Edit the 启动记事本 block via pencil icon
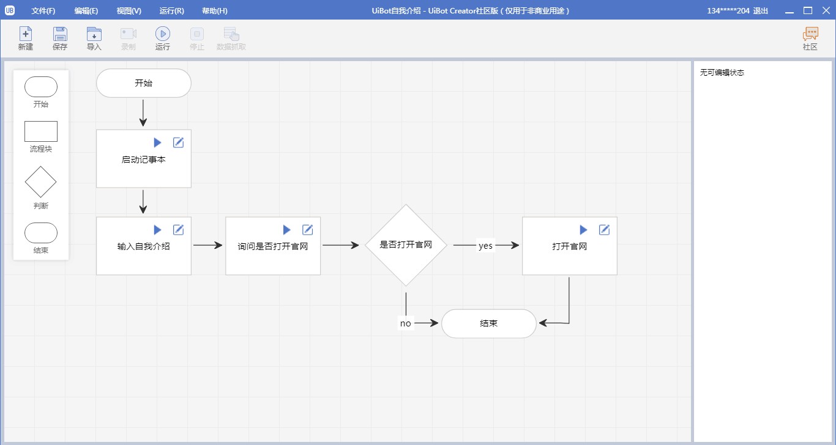Screen dimensions: 836x445 point(178,142)
